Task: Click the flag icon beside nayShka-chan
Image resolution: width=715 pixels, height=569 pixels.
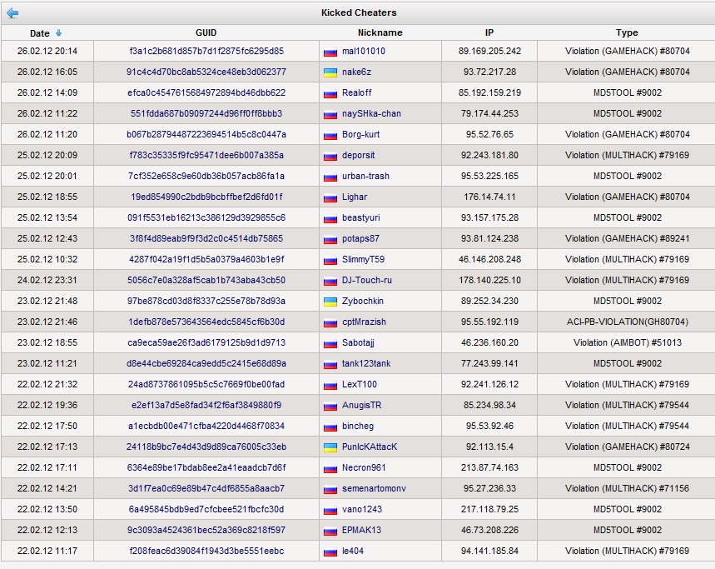Action: [x=330, y=114]
